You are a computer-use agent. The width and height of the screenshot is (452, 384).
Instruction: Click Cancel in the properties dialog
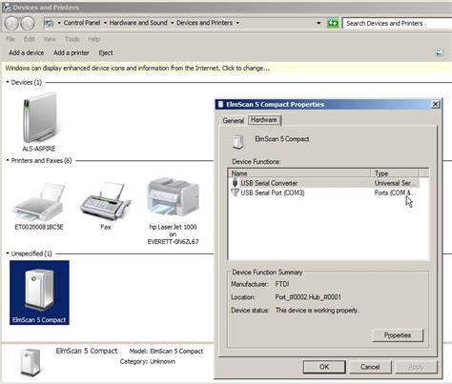370,367
